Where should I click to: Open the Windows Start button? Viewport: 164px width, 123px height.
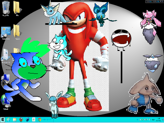click(x=2, y=120)
